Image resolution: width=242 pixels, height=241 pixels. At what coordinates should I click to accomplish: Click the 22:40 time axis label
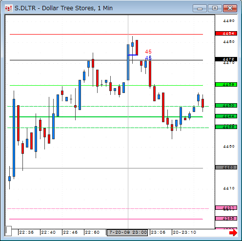tap(48, 232)
